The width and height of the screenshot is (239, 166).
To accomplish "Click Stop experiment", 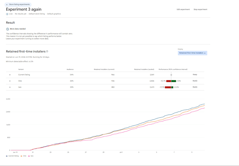I will pyautogui.click(x=200, y=9).
